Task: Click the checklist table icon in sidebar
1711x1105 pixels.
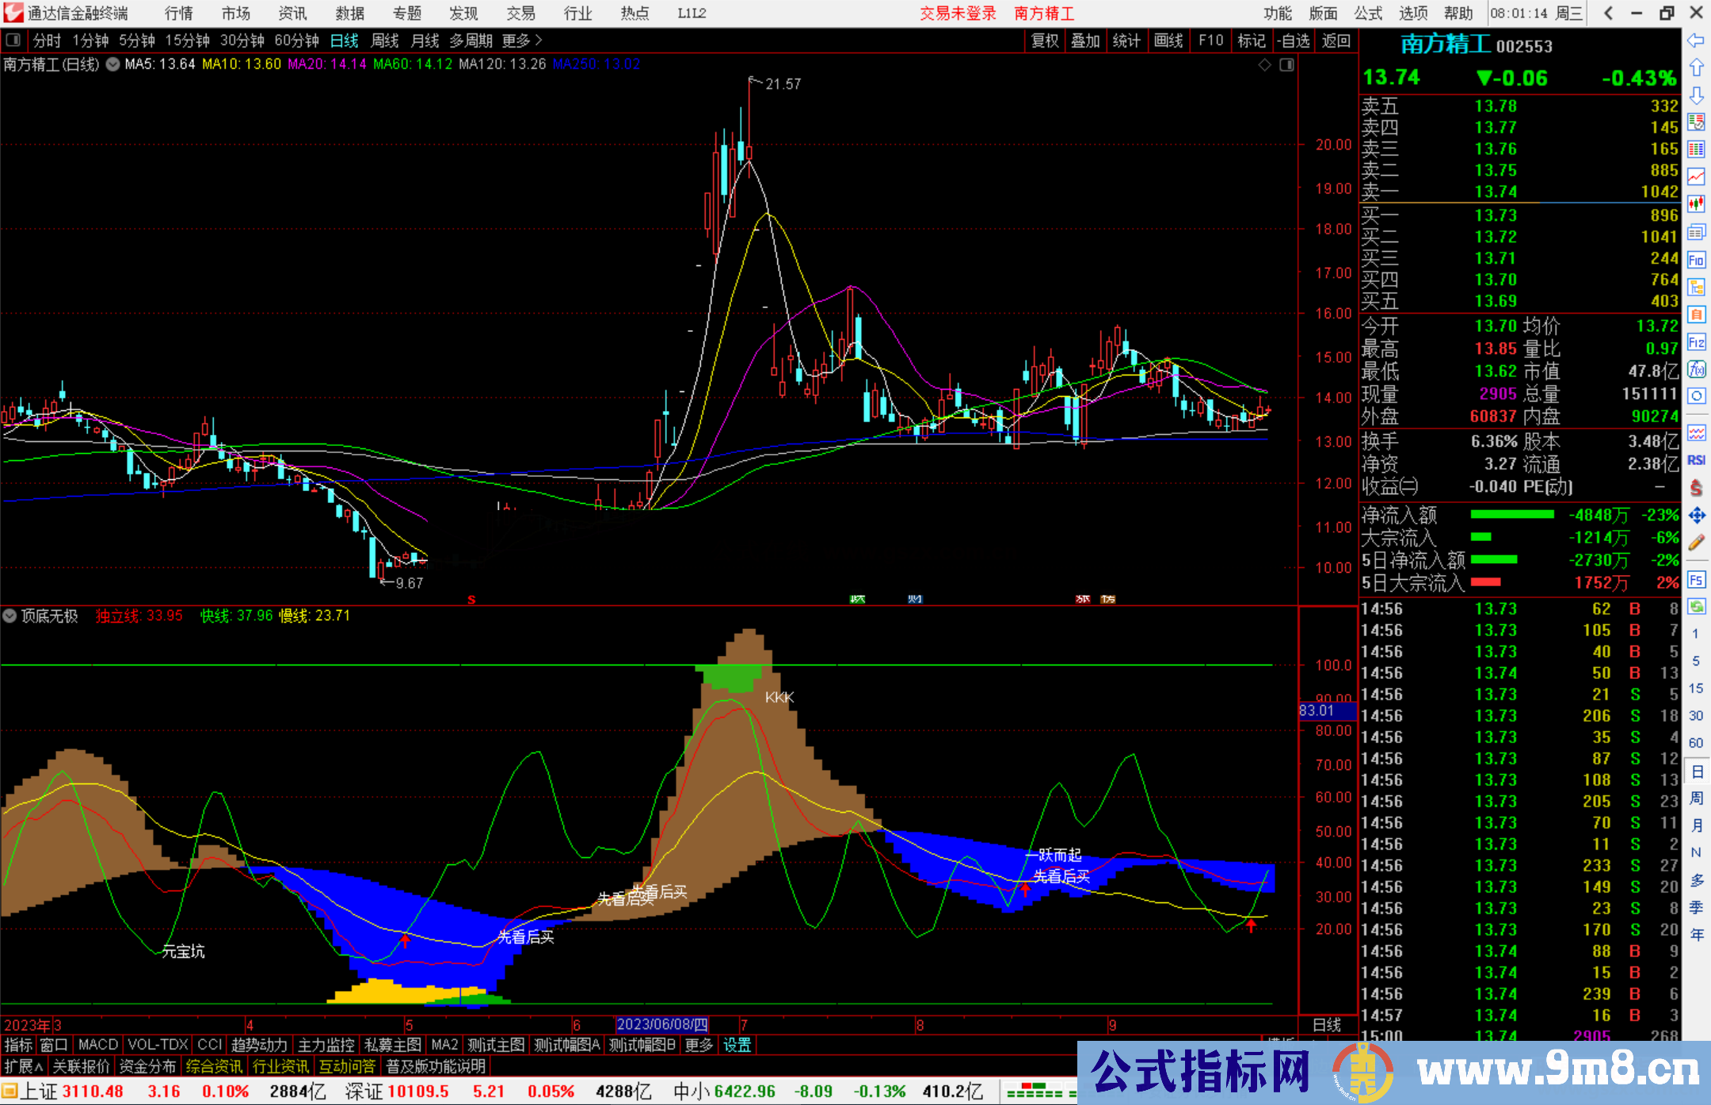Action: coord(1696,122)
